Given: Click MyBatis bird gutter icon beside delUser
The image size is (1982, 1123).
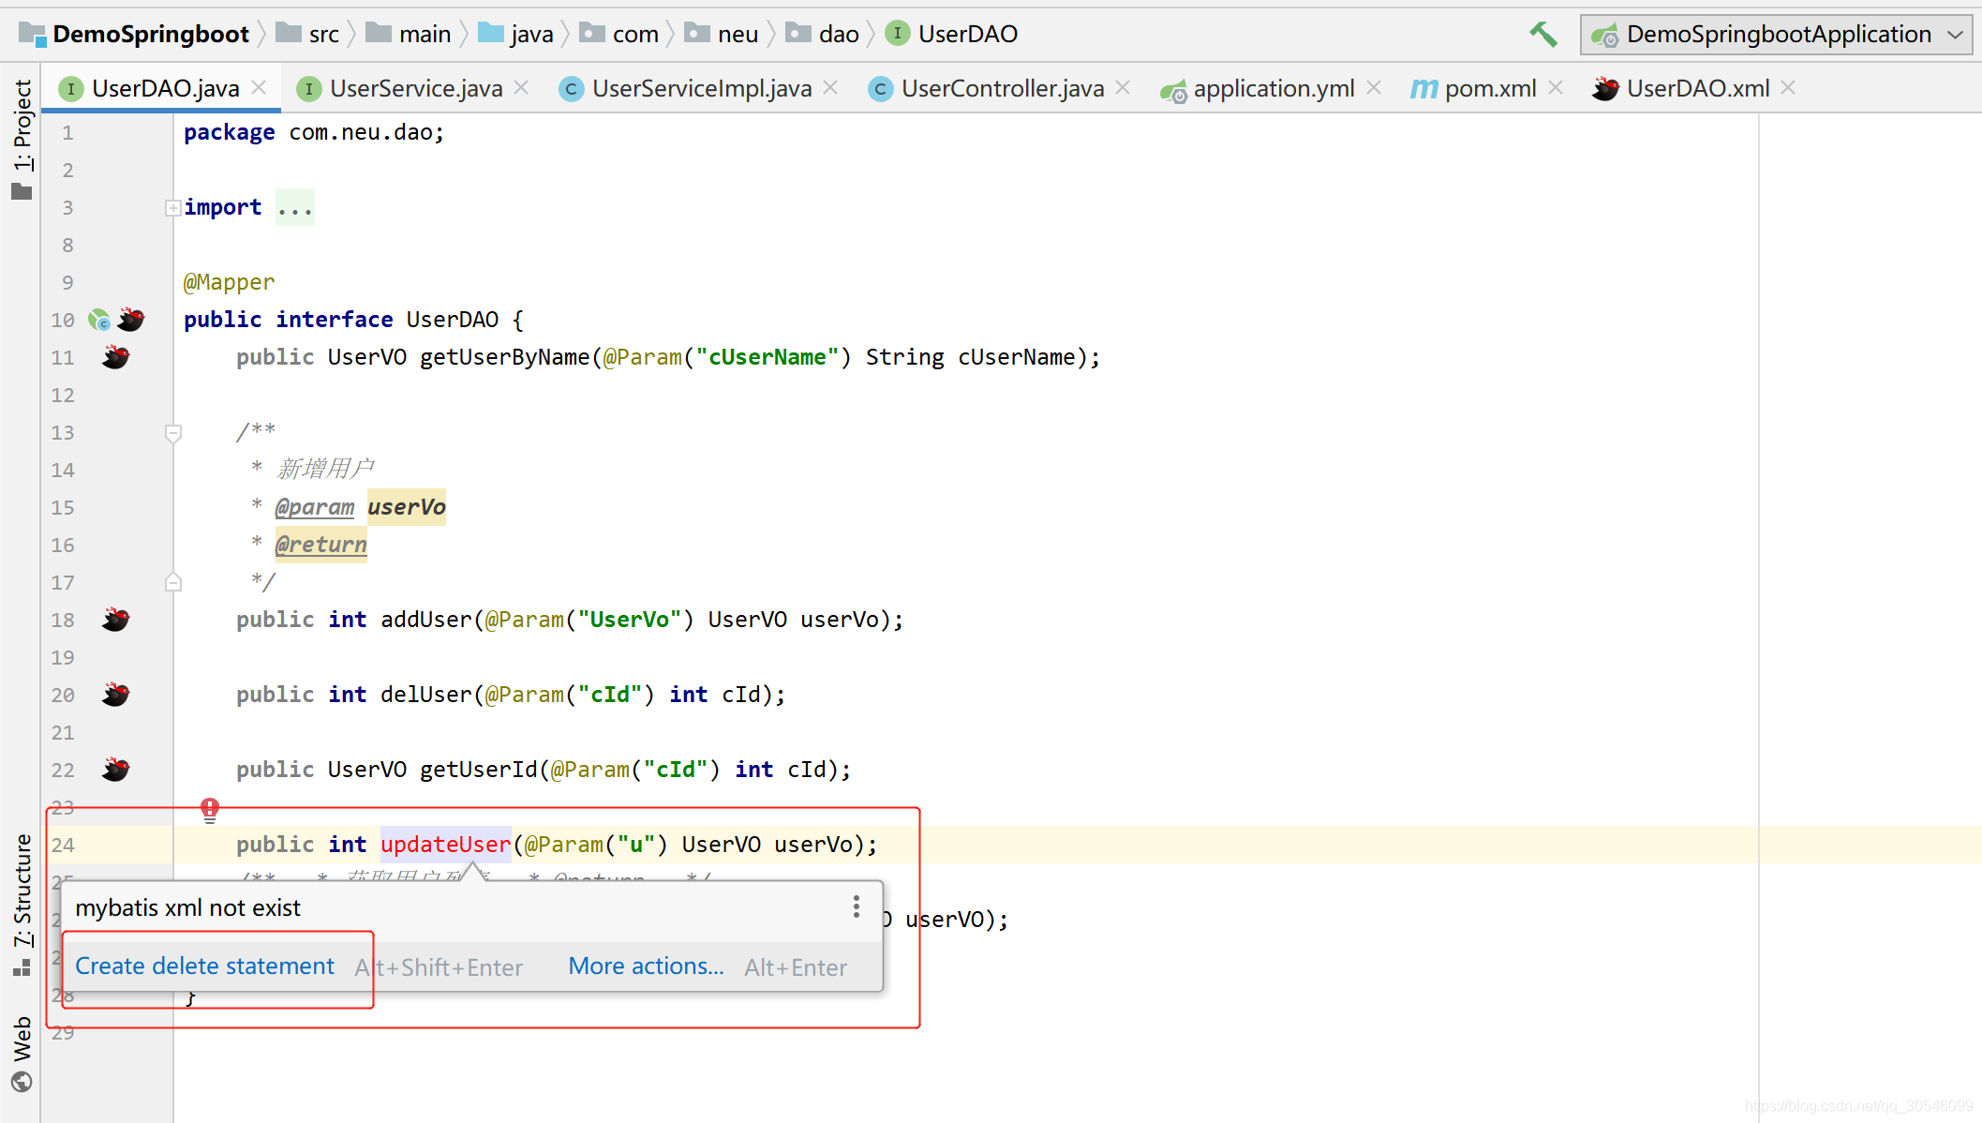Looking at the screenshot, I should click(115, 695).
